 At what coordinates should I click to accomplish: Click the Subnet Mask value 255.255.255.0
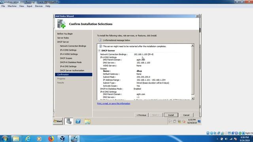click(x=143, y=77)
